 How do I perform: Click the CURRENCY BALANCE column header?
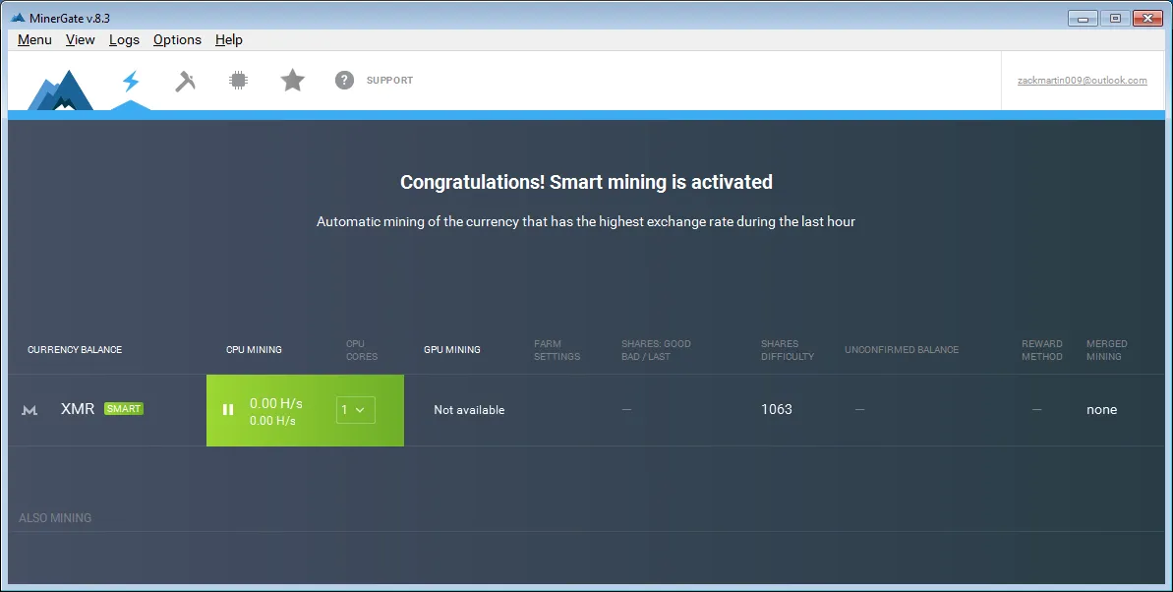[75, 349]
